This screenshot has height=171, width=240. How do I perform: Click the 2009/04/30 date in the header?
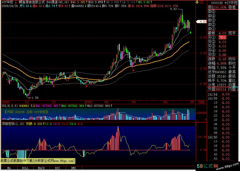[x=10, y=6]
